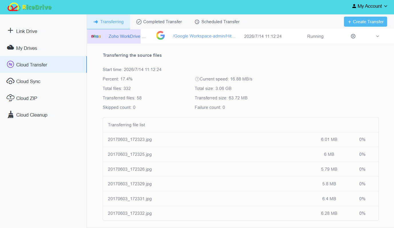Click the Scheduled Transfer clock icon
The height and width of the screenshot is (228, 394).
coord(197,22)
